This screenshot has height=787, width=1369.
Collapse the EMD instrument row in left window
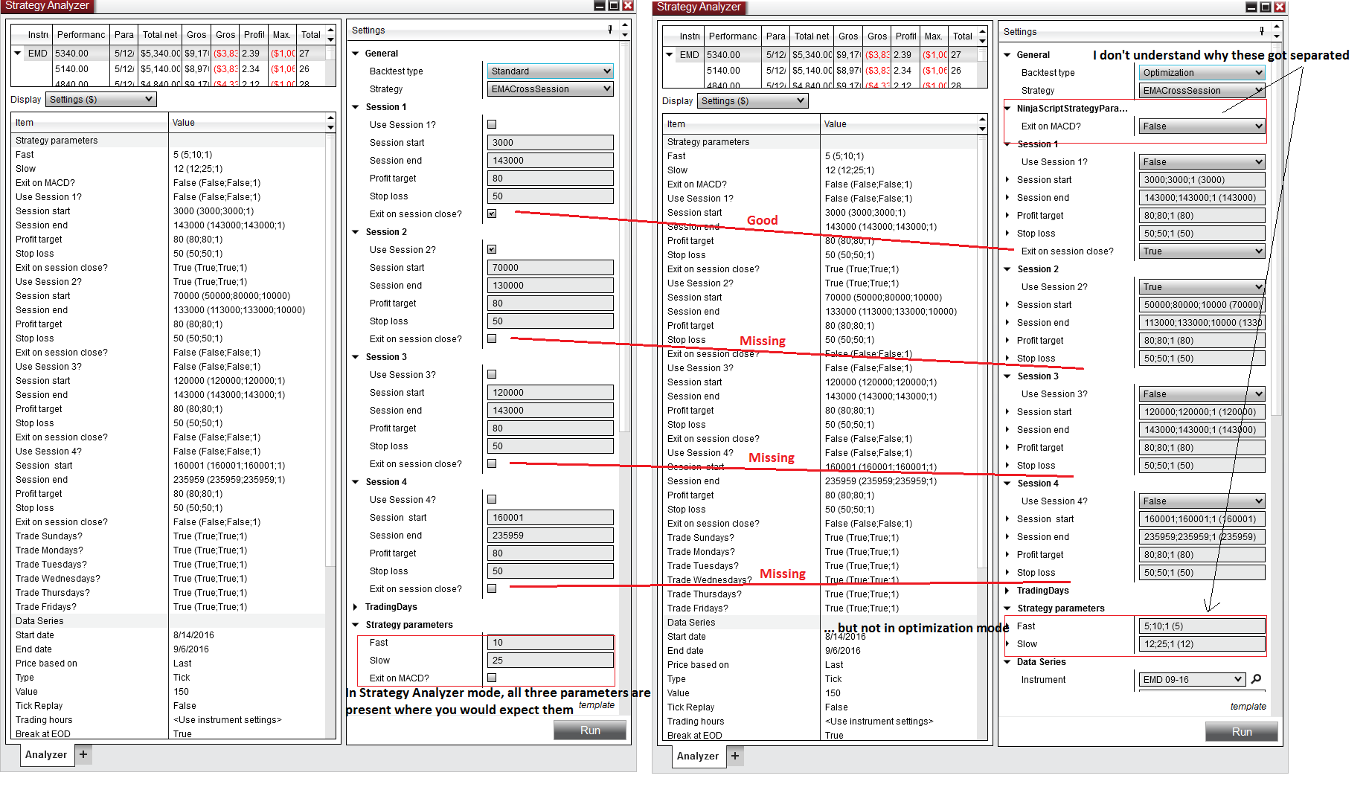pyautogui.click(x=17, y=54)
